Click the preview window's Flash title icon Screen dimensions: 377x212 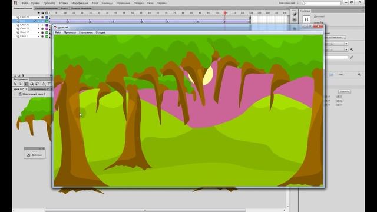(55, 28)
